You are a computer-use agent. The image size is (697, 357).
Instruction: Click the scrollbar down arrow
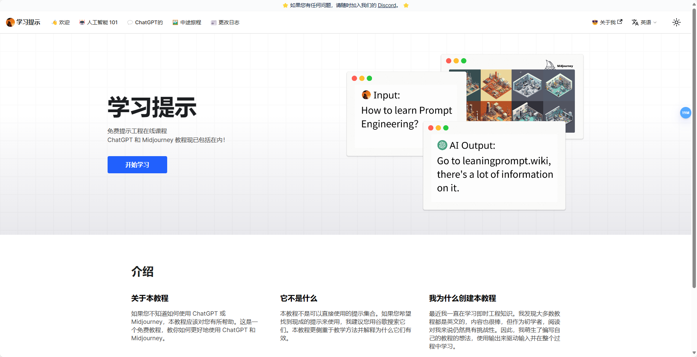694,353
